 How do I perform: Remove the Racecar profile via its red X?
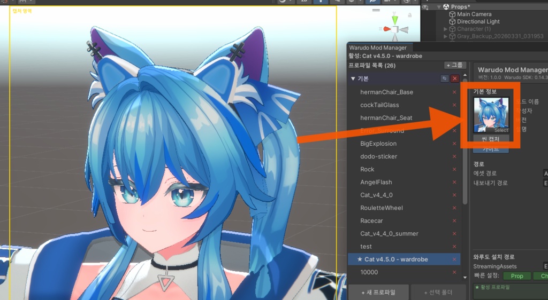tap(454, 221)
